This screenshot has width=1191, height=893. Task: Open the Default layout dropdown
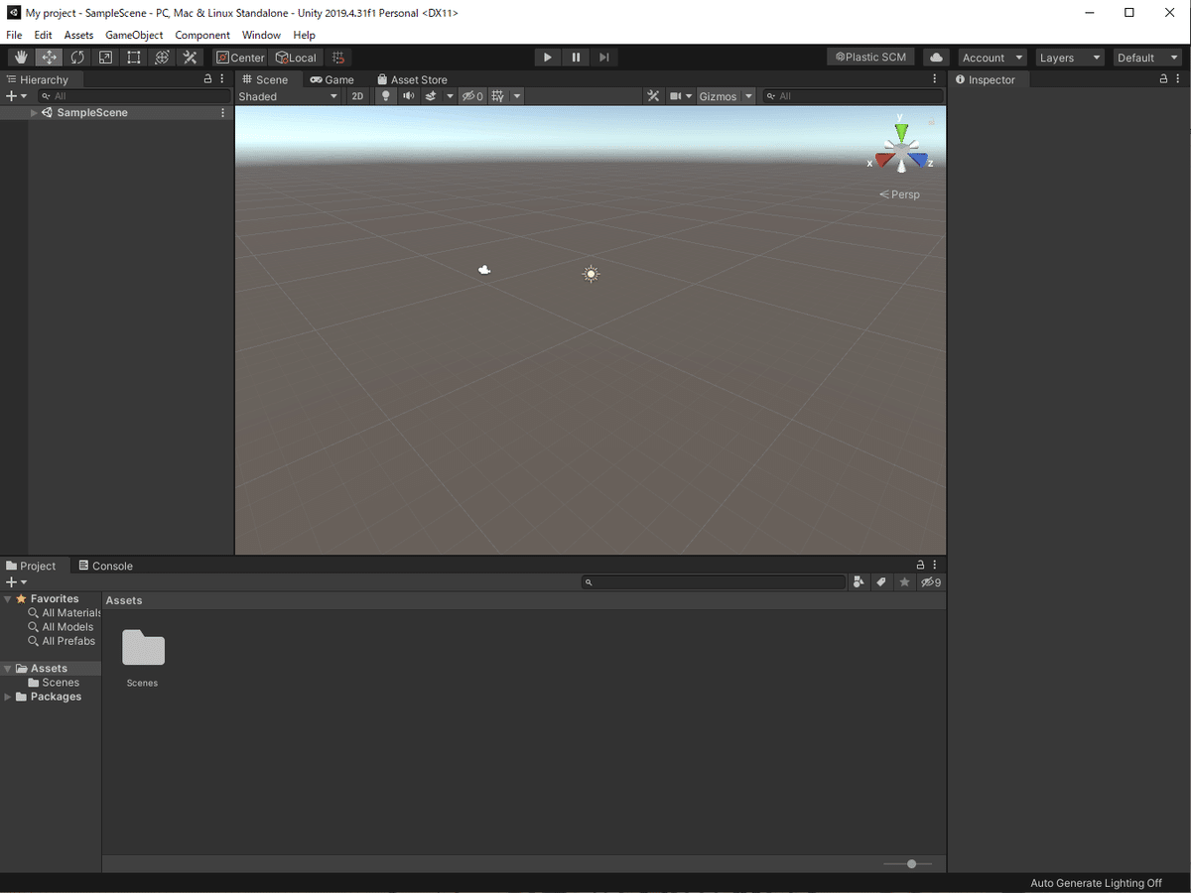(1148, 58)
